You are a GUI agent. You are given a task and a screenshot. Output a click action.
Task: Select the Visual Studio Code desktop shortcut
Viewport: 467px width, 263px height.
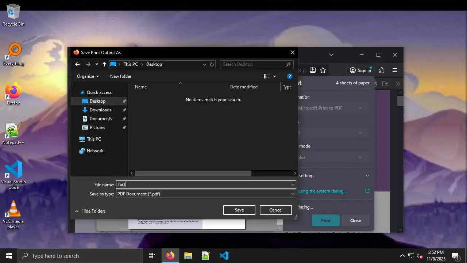tap(13, 175)
